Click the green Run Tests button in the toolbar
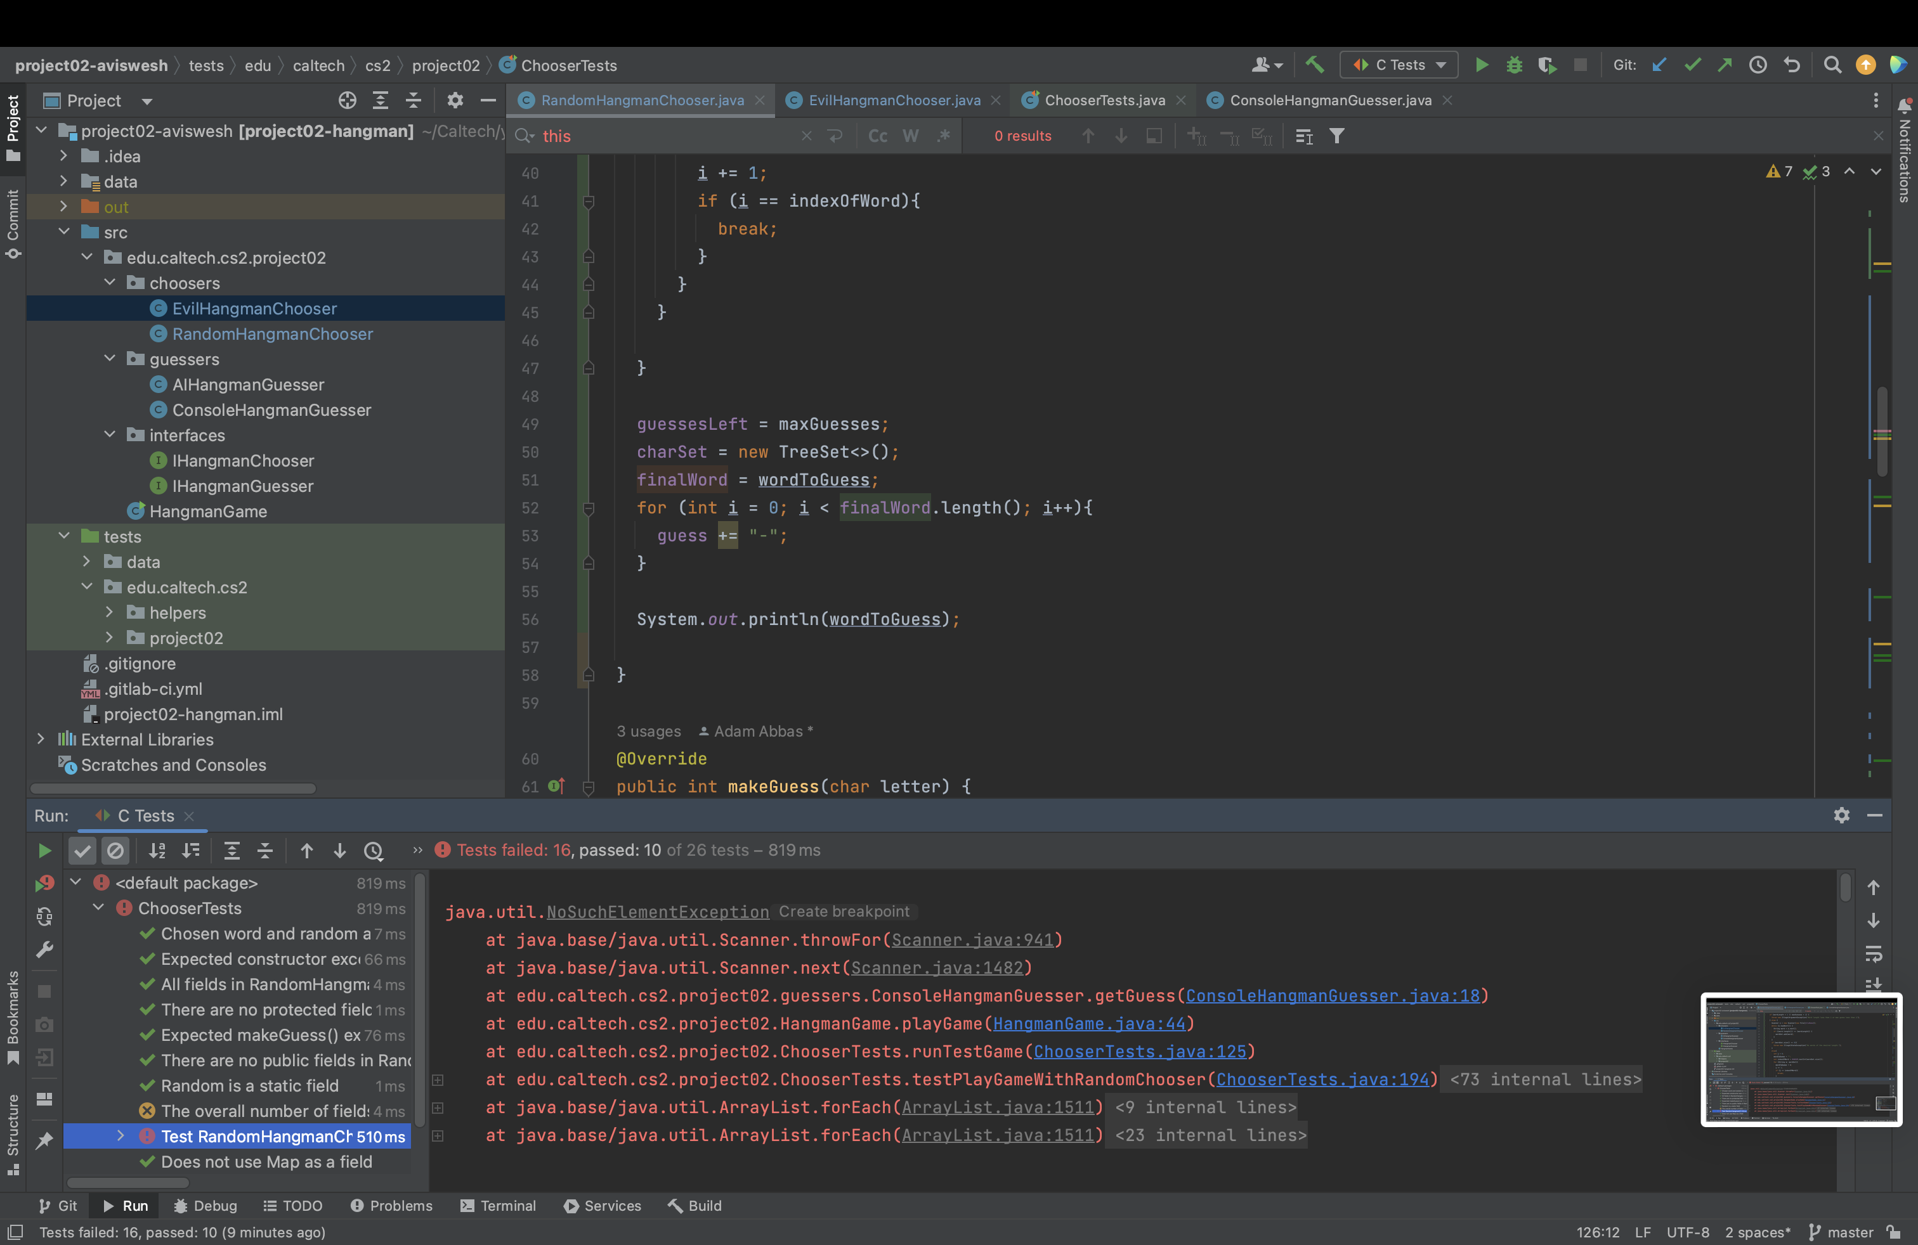Screen dimensions: 1918x1245 pos(1481,65)
